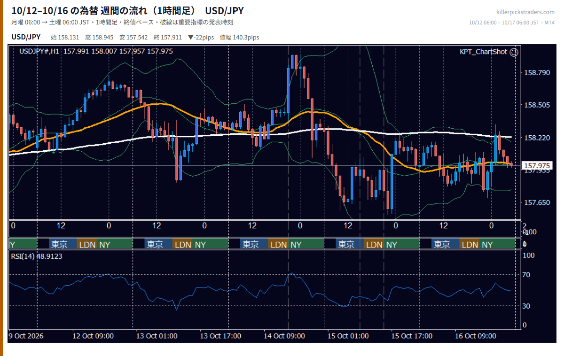
Task: Open the killerpickstraders.com link
Action: tap(525, 12)
